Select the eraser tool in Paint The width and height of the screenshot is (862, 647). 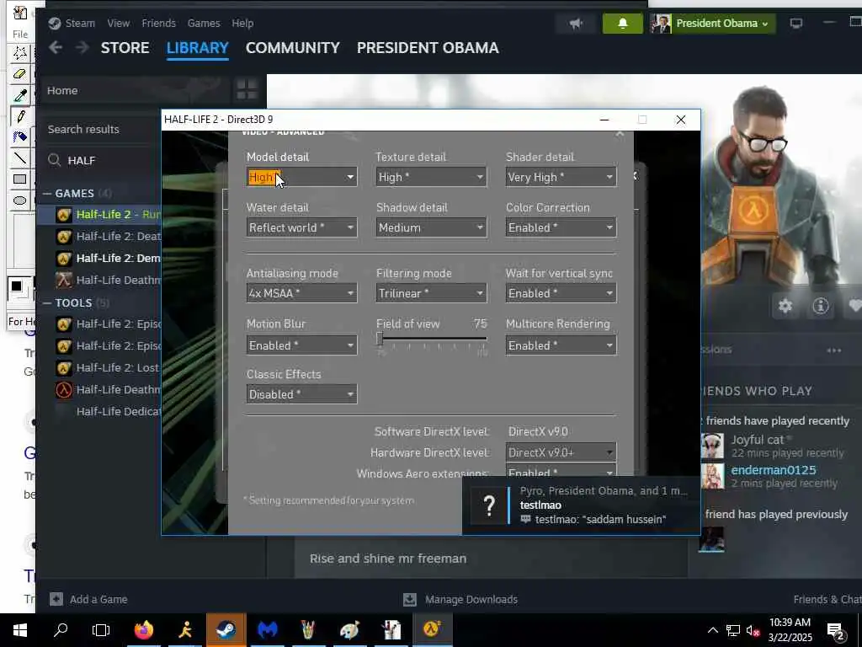[x=20, y=74]
